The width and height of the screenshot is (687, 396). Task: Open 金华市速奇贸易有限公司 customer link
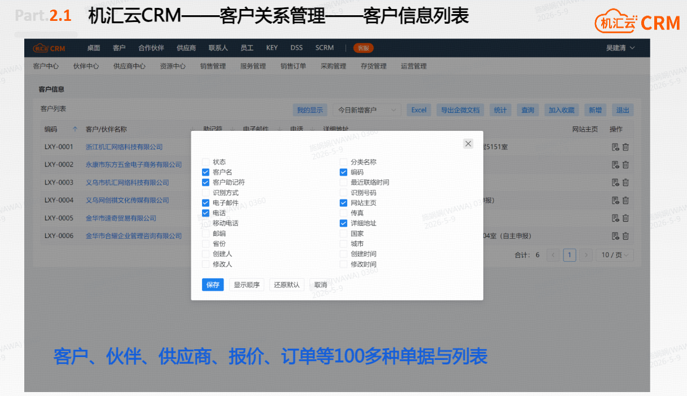(121, 218)
